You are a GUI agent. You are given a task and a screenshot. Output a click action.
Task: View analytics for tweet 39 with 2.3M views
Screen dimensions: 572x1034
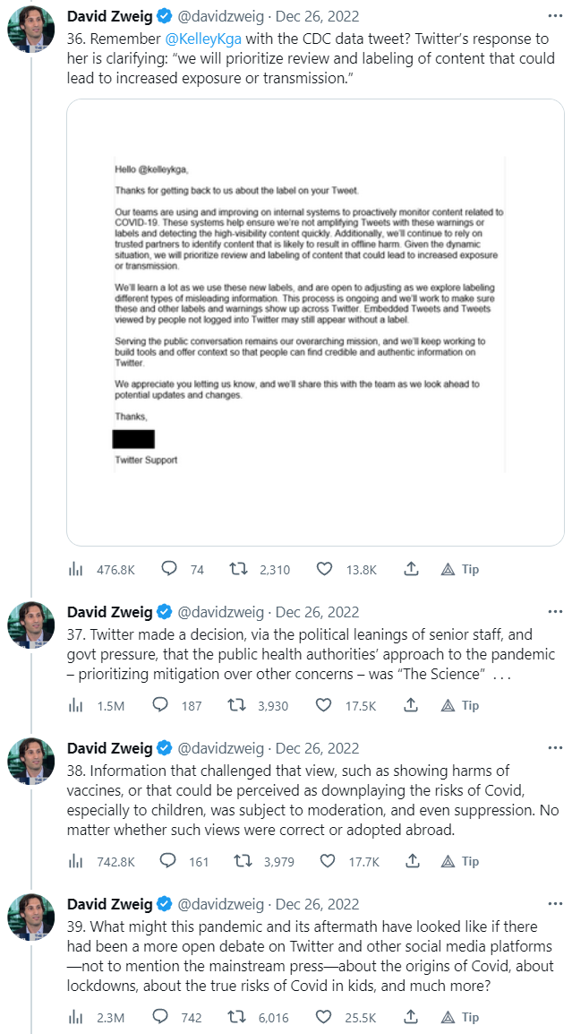tap(76, 1017)
